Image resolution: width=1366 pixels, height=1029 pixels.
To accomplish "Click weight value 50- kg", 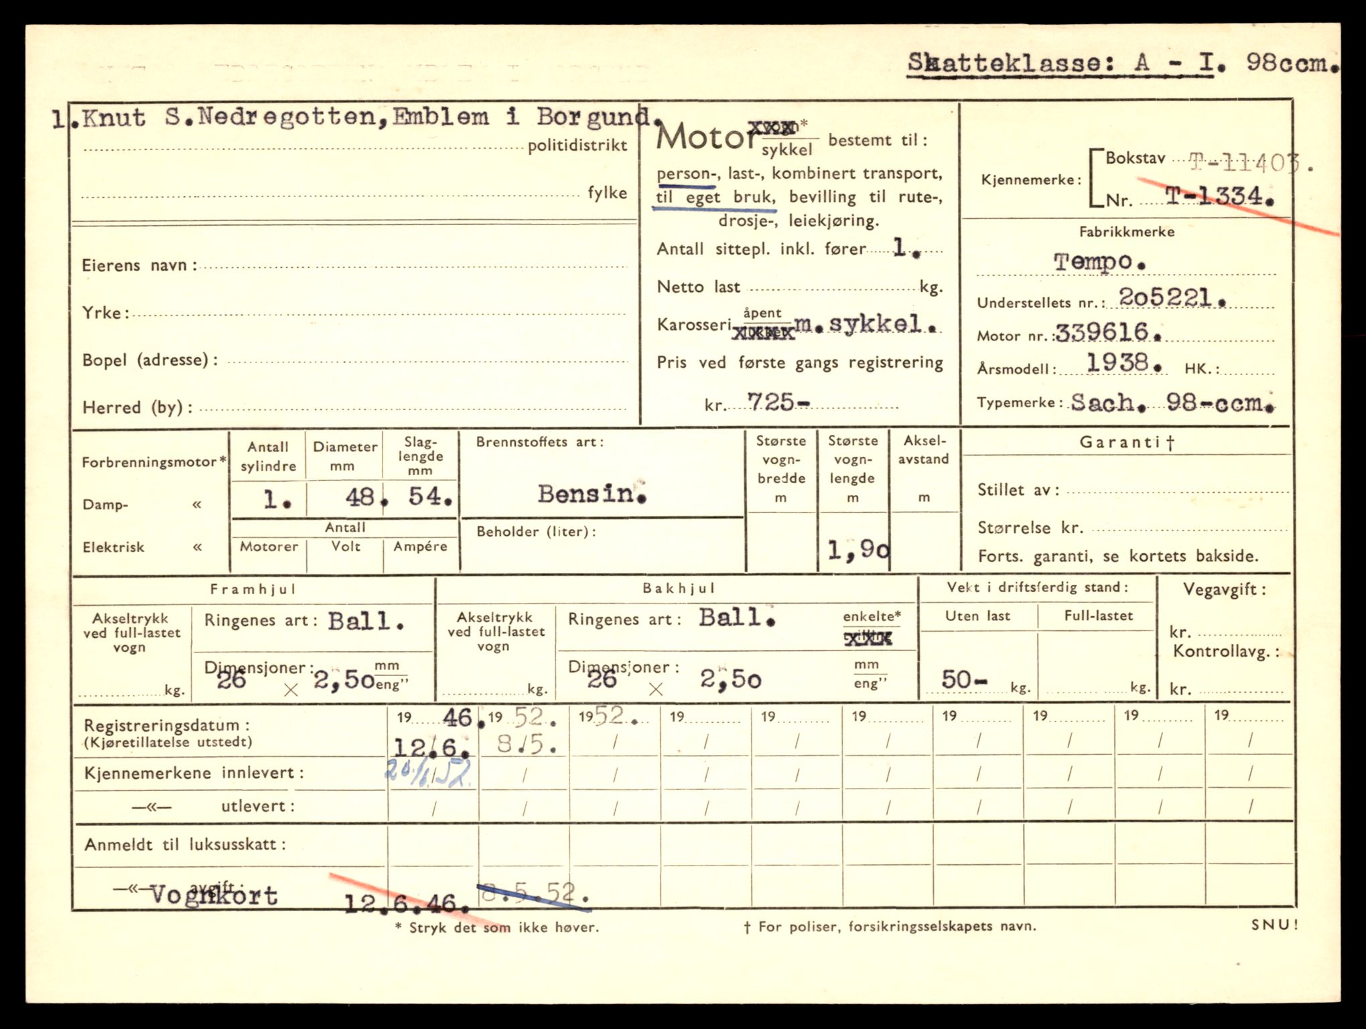I will click(963, 680).
